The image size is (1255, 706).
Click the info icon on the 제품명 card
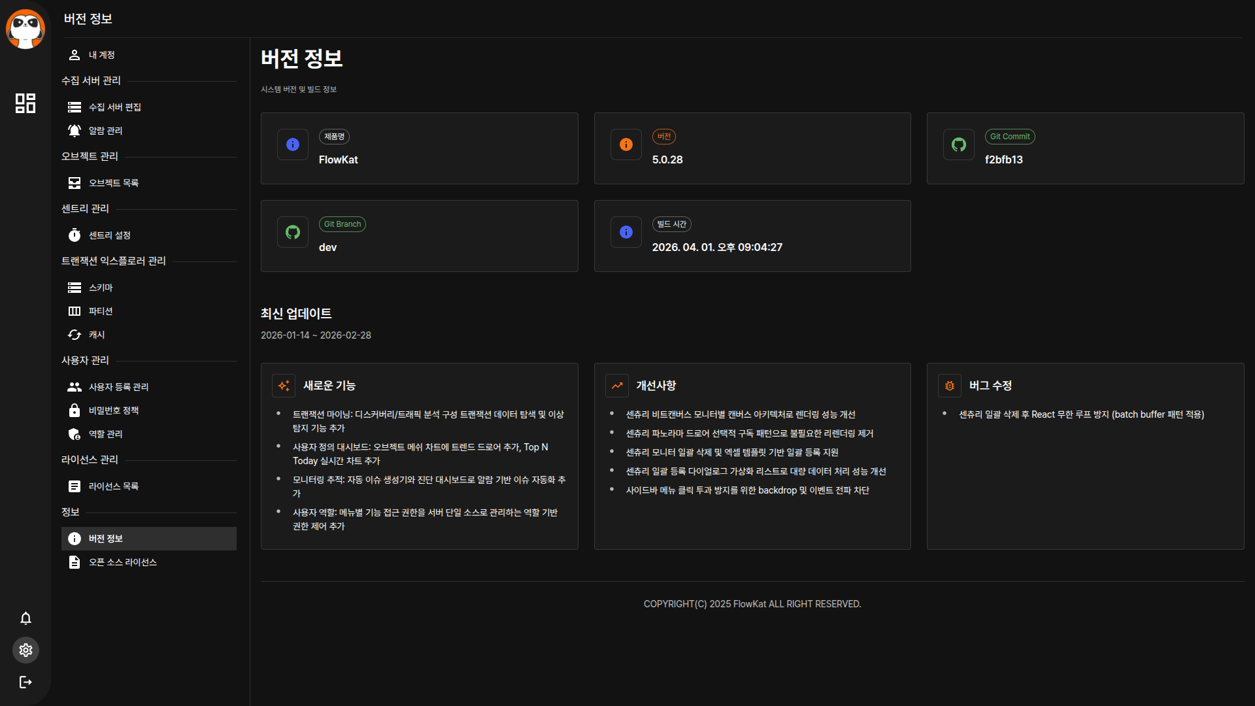pyautogui.click(x=292, y=144)
